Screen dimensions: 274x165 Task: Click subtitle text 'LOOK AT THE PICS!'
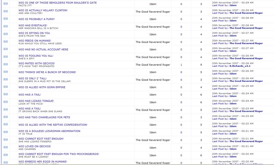[x=31, y=104]
